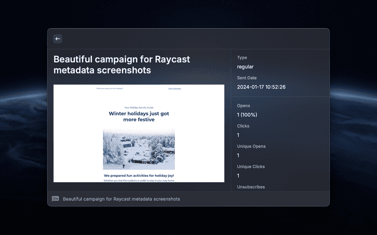
Task: Click 'Your Holiday Activity Guide' text in preview
Action: click(x=139, y=108)
